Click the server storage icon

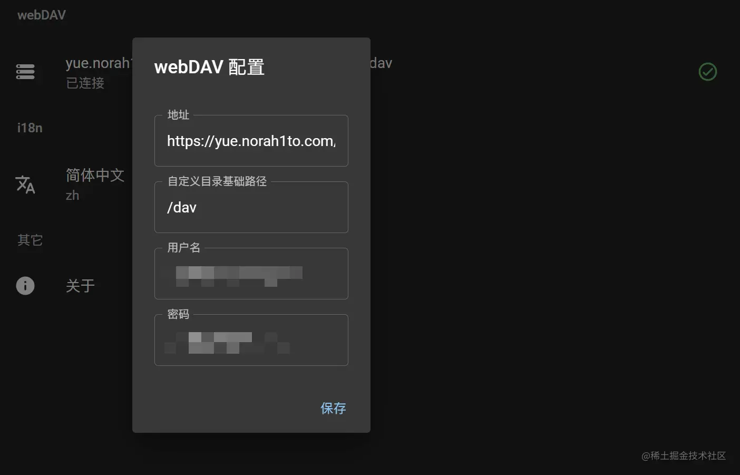25,72
